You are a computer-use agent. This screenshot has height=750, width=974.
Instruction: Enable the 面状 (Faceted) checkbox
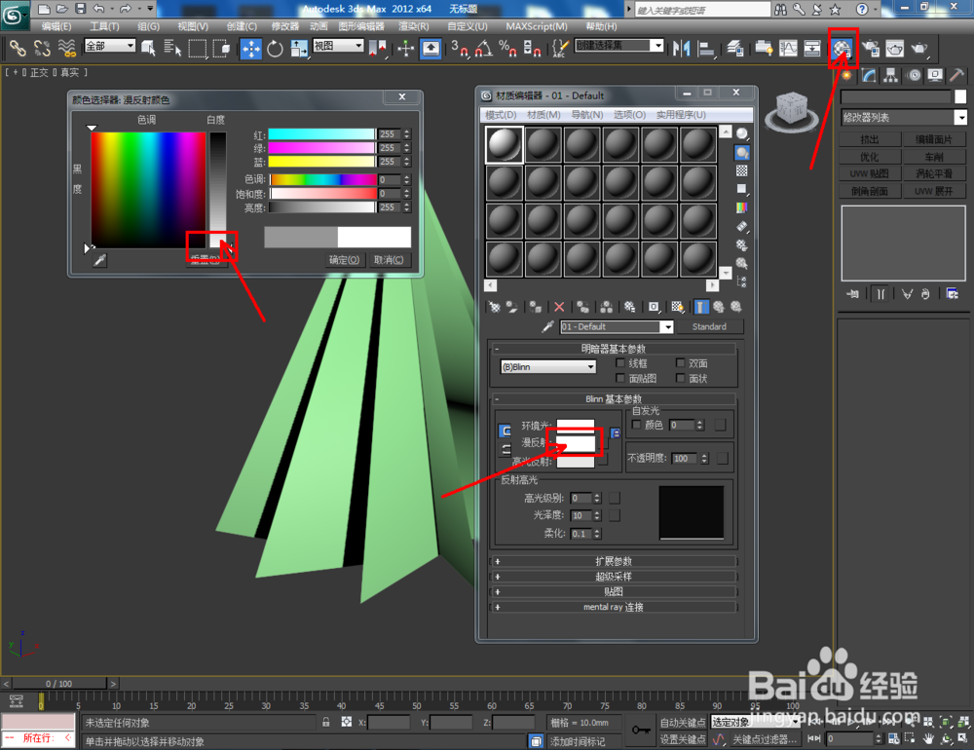[680, 378]
